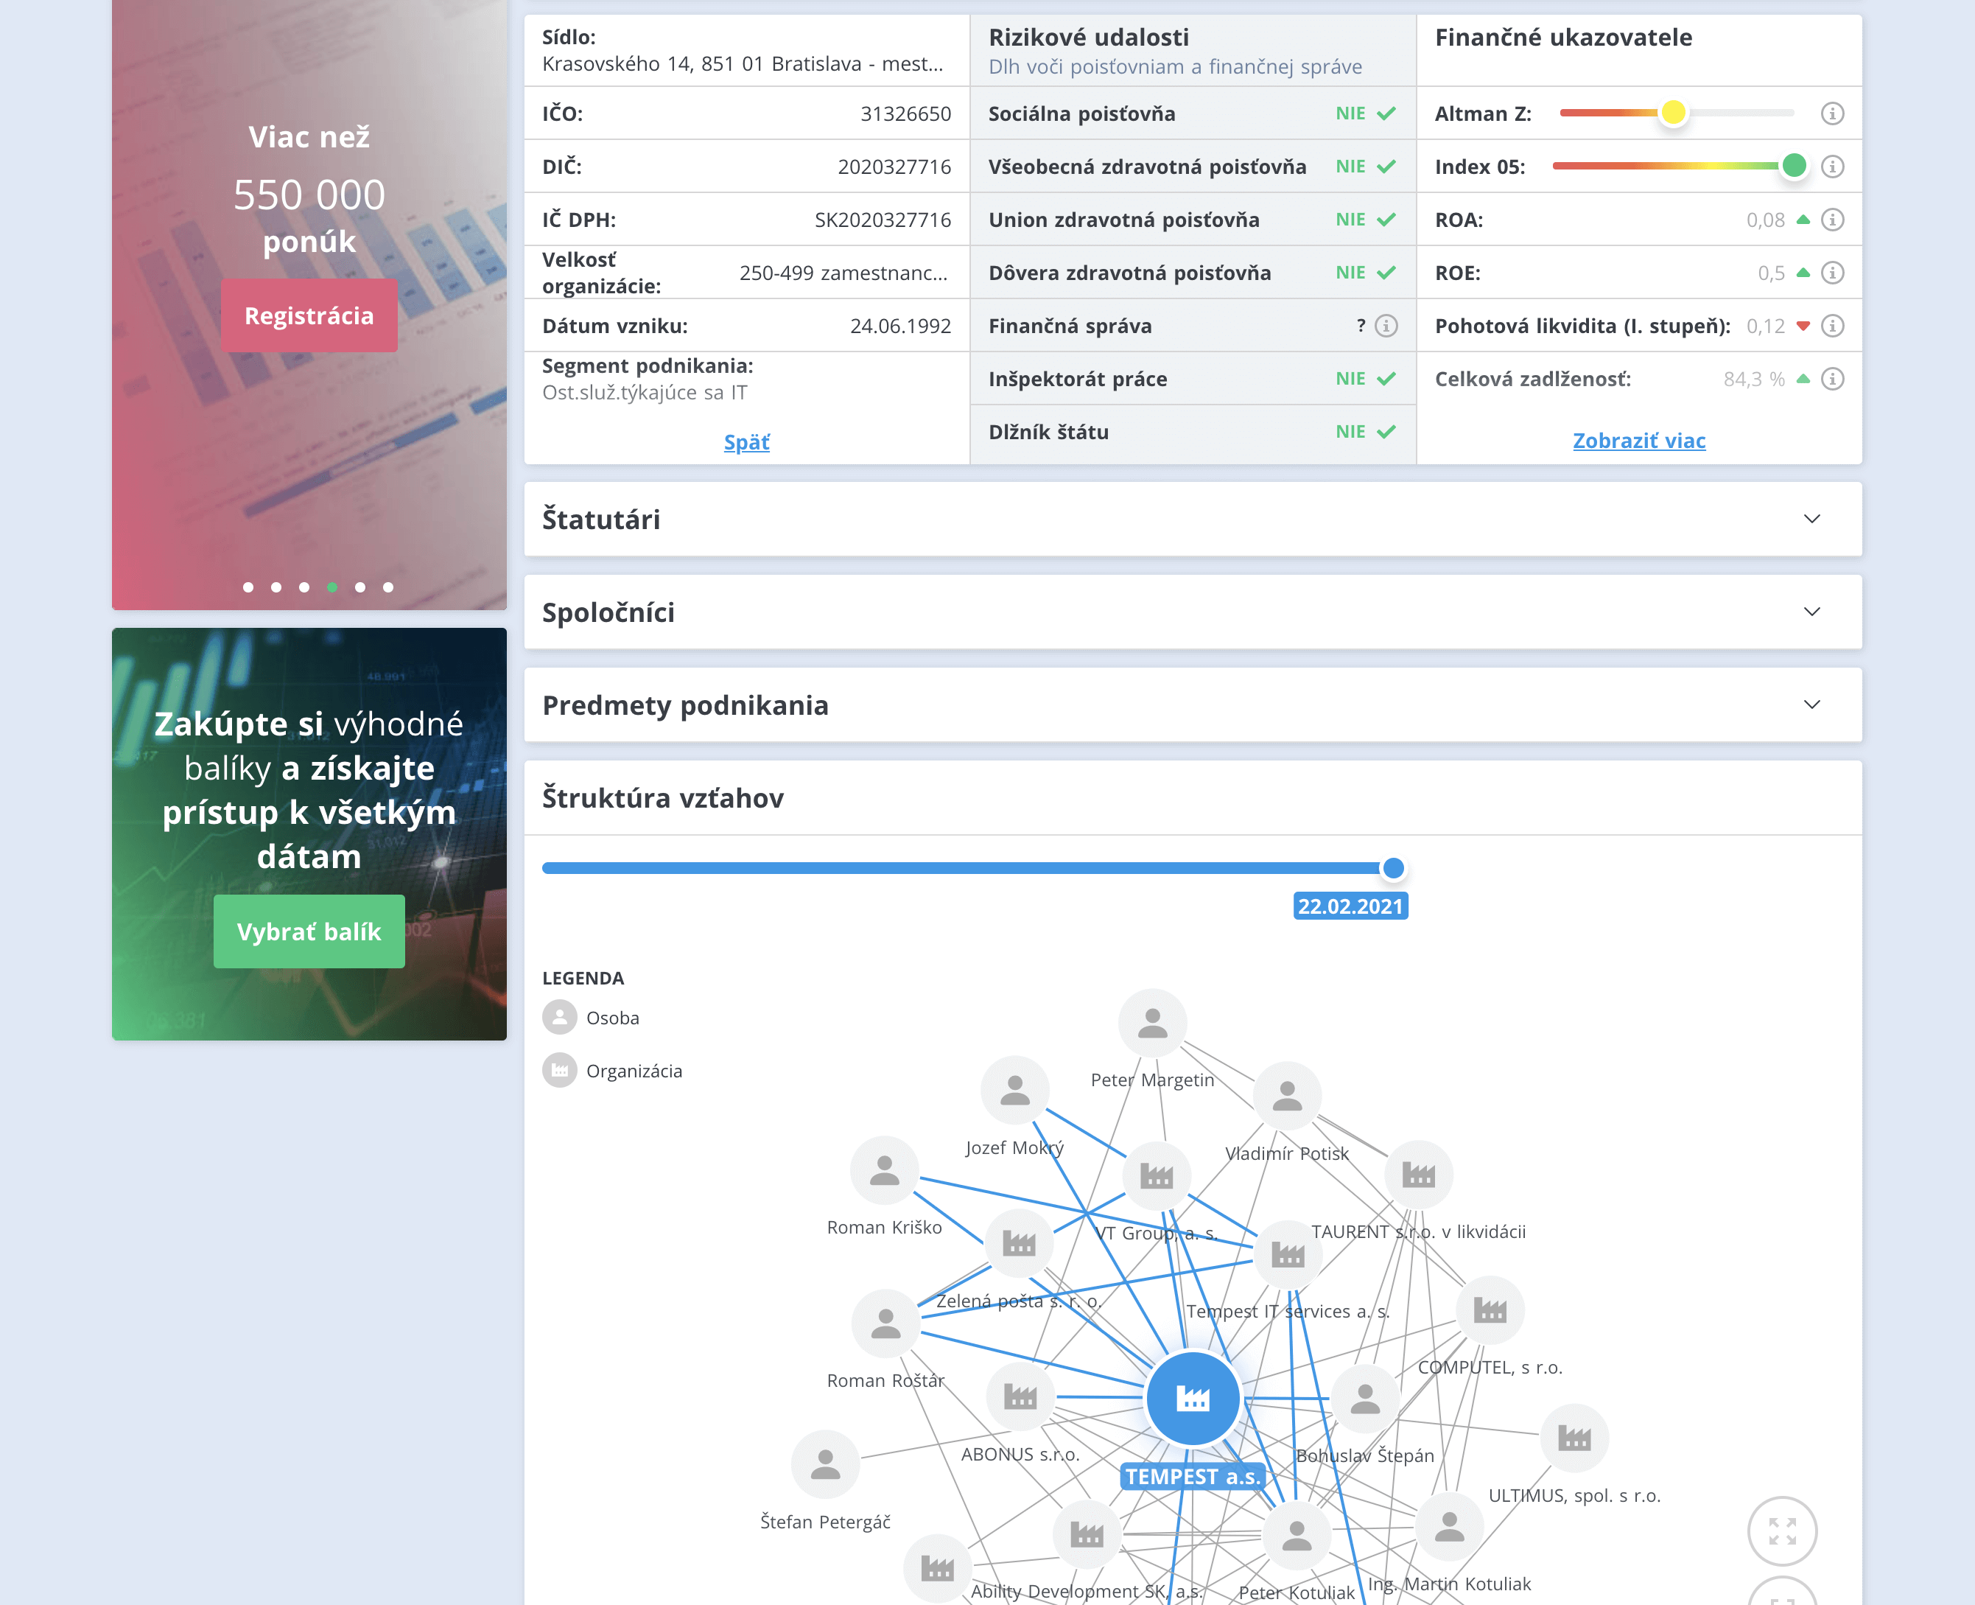Click the Inšpektorát práce NIE status

coord(1365,378)
